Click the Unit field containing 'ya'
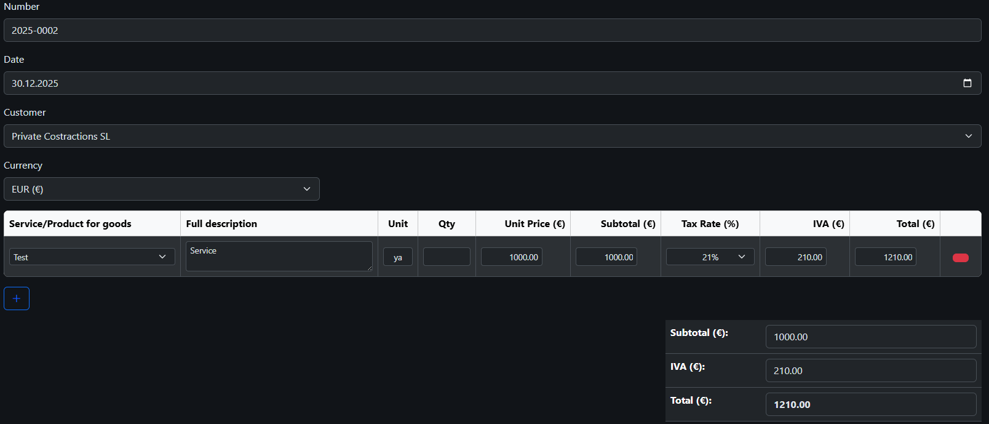Screen dimensions: 989x424 397,257
